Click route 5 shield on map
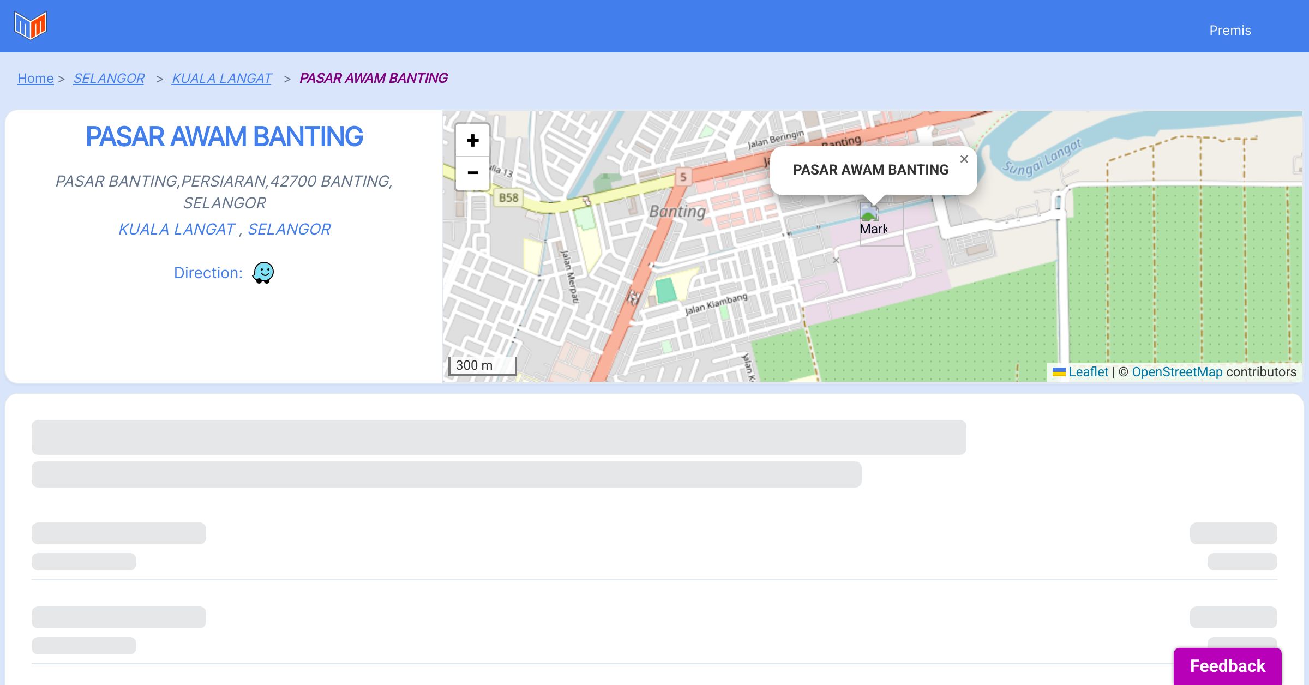The width and height of the screenshot is (1309, 685). pos(683,177)
